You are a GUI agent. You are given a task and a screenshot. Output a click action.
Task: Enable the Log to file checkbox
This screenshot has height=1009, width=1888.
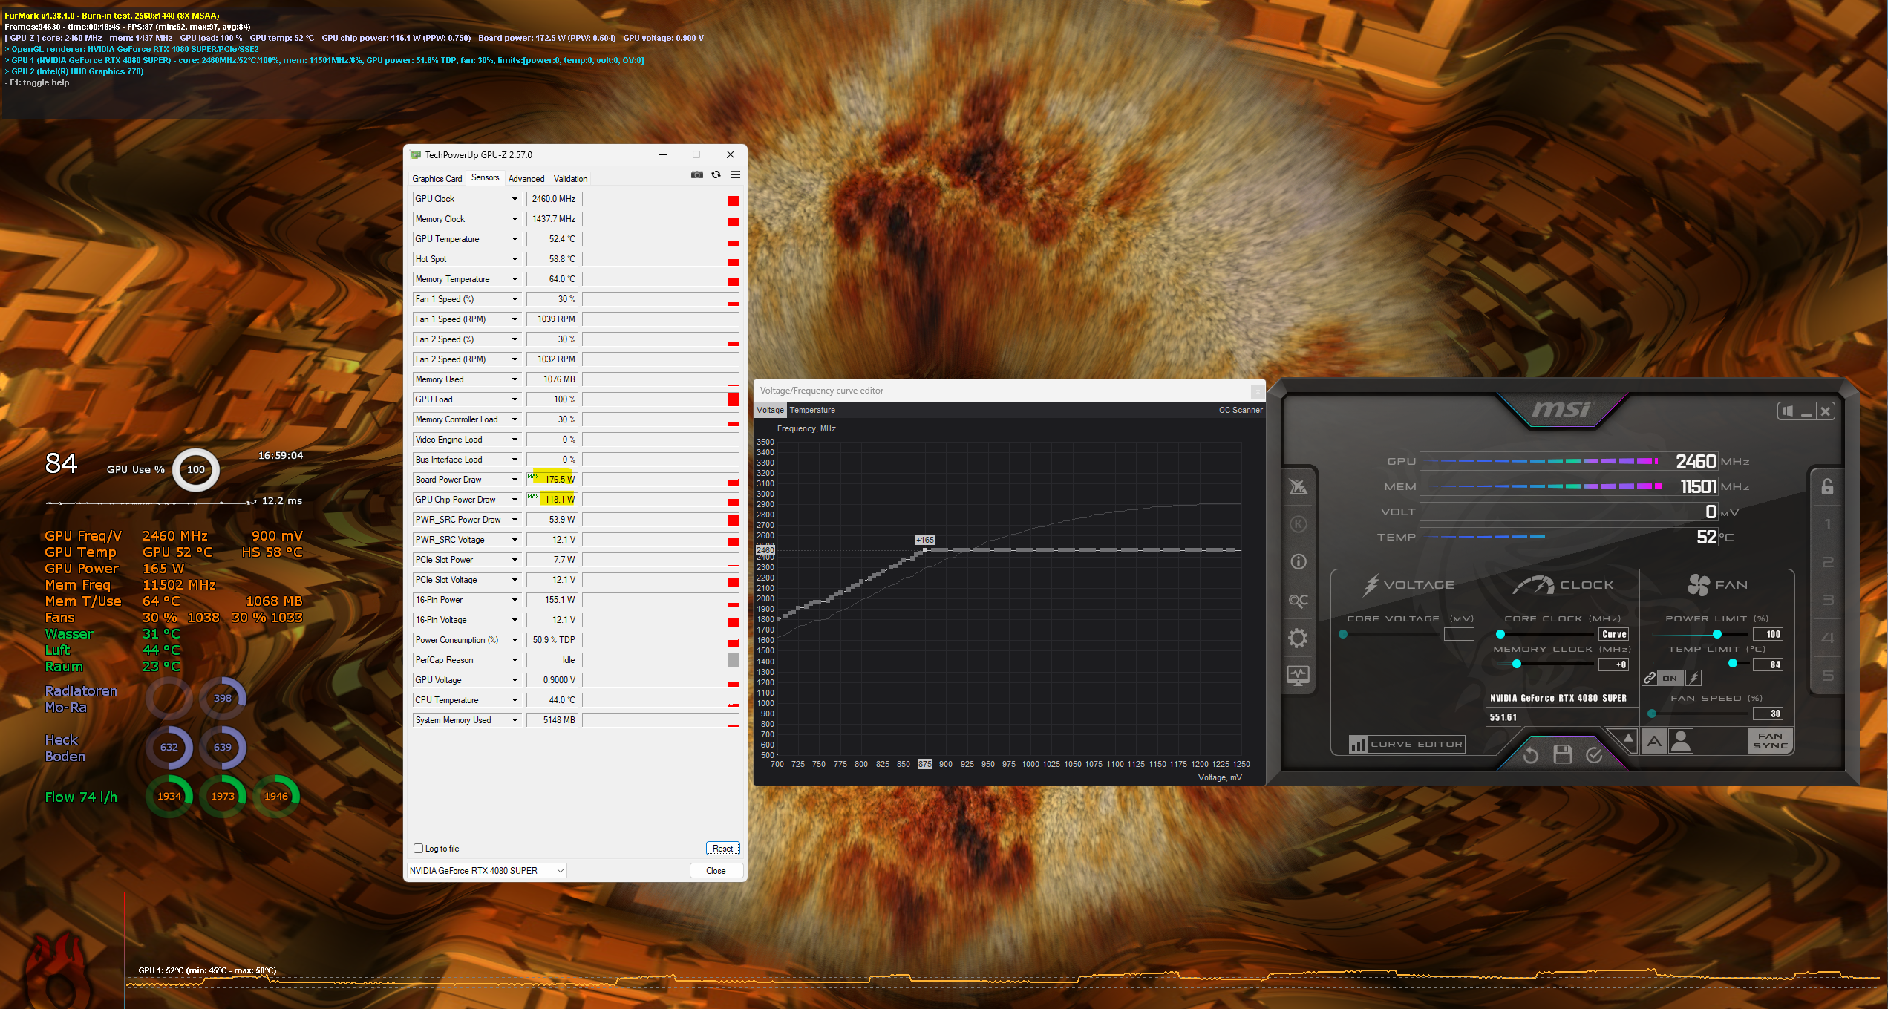(x=419, y=848)
